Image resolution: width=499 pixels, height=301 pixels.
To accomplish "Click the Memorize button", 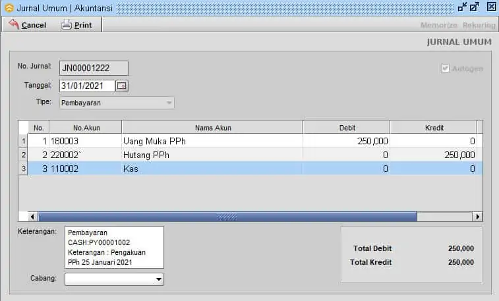I will pyautogui.click(x=438, y=25).
